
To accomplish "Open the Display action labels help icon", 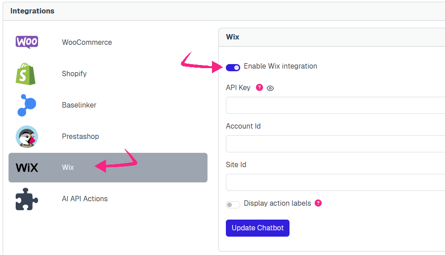I will 318,203.
